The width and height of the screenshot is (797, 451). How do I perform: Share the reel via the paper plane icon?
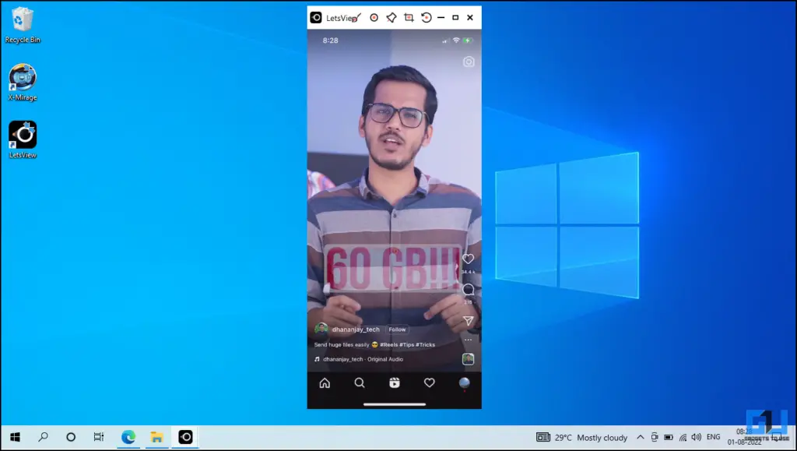(468, 319)
